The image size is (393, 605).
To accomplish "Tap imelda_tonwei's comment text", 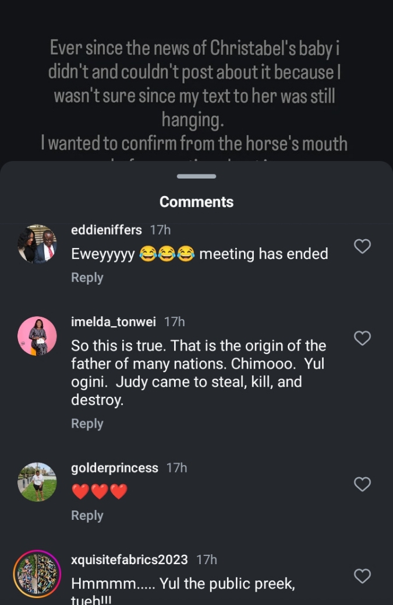I will click(198, 373).
